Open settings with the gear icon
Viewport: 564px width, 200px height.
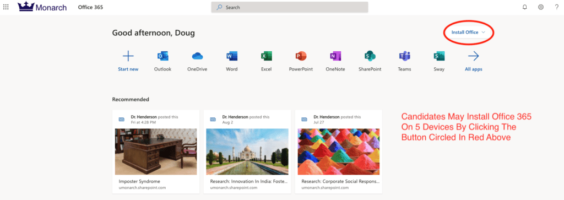[541, 7]
